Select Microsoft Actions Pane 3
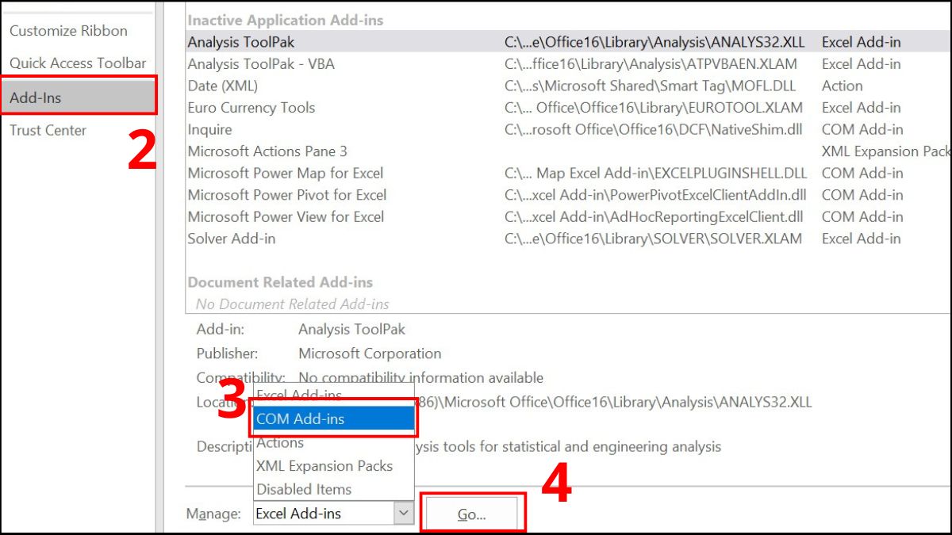The width and height of the screenshot is (952, 535). (266, 151)
